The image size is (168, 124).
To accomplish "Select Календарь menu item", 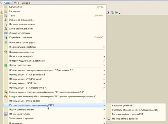I will click(x=55, y=11).
